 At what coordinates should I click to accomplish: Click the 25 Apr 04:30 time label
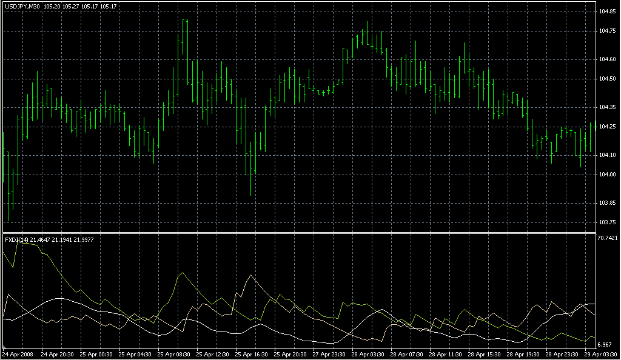(135, 355)
